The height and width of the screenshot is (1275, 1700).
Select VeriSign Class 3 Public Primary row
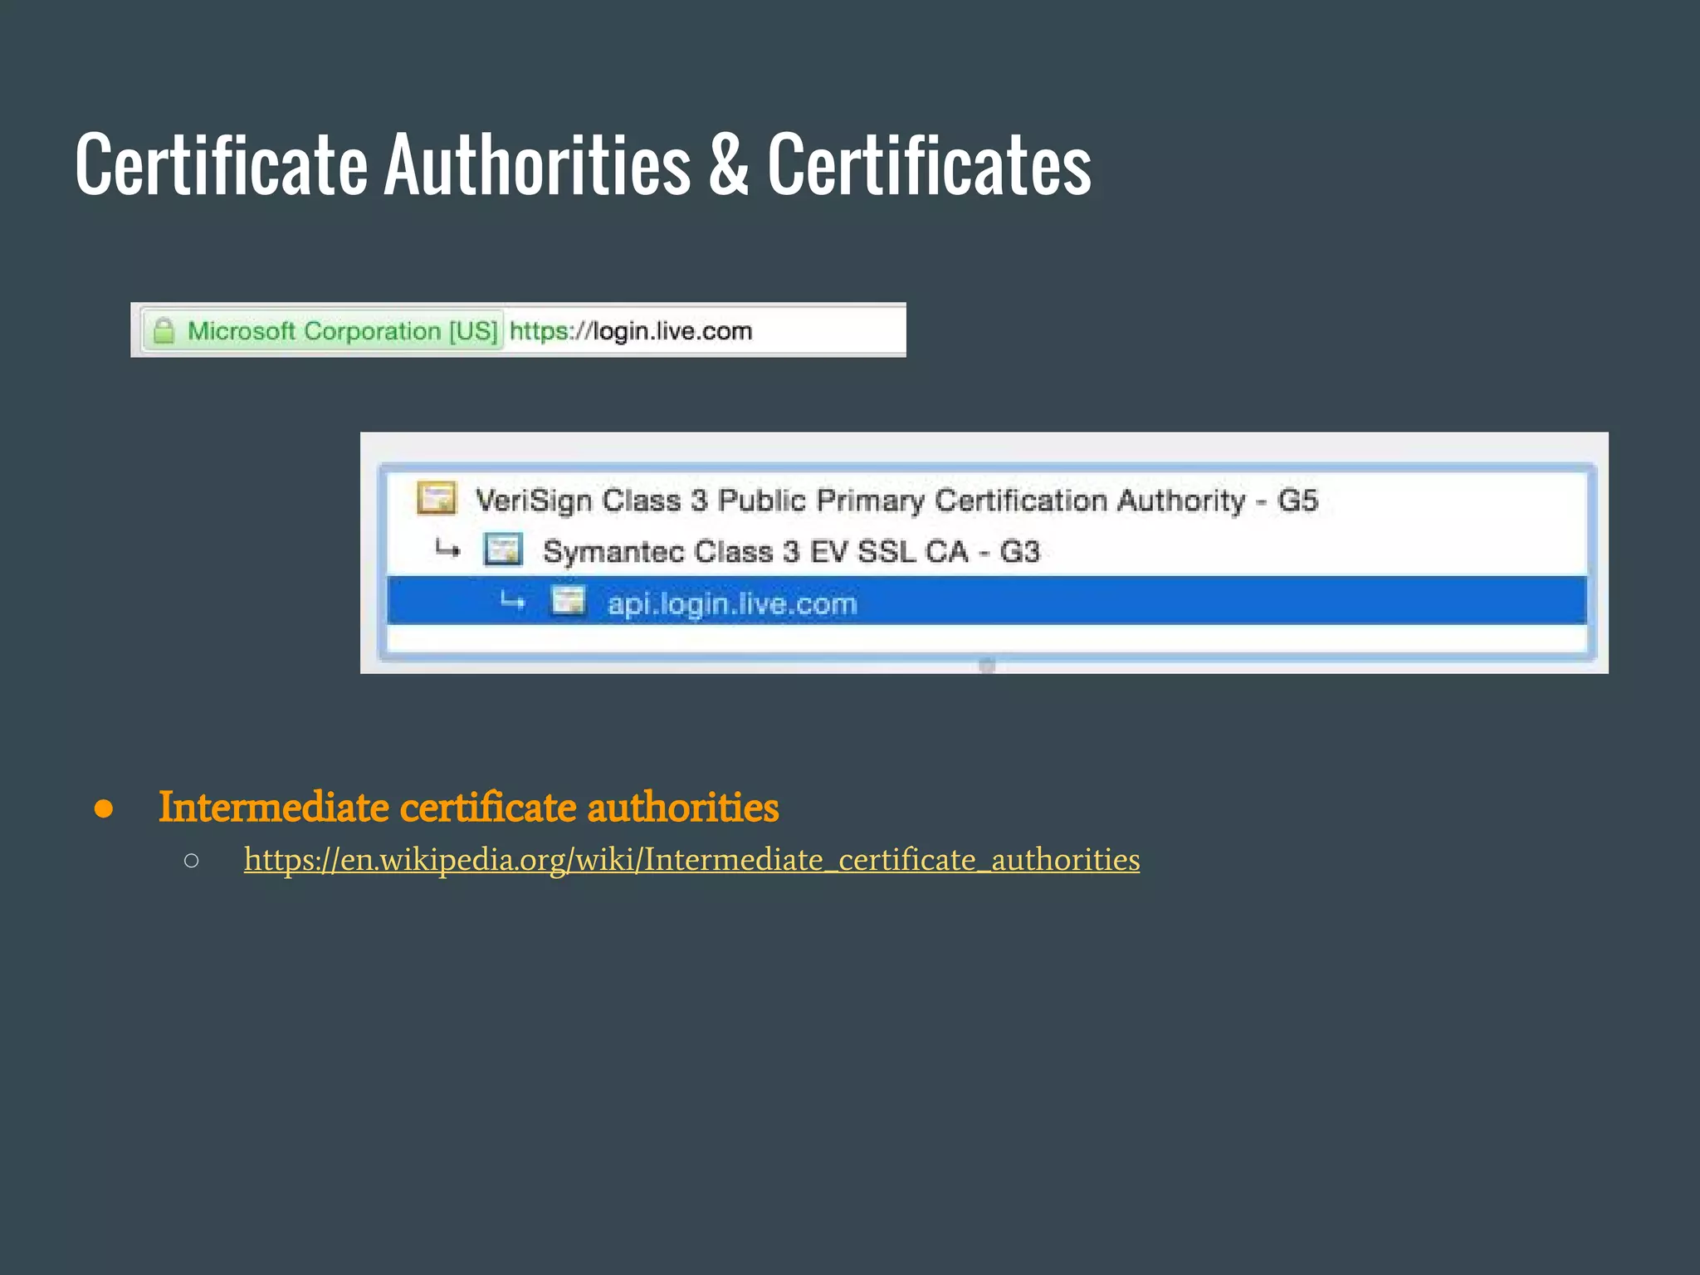(x=987, y=501)
